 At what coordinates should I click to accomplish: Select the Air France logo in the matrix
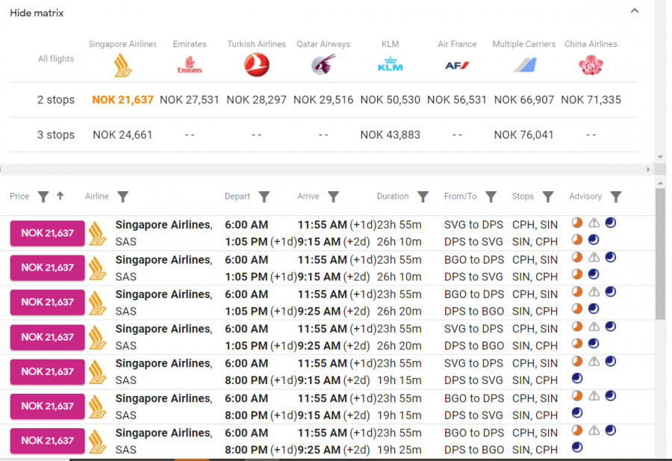pyautogui.click(x=457, y=65)
